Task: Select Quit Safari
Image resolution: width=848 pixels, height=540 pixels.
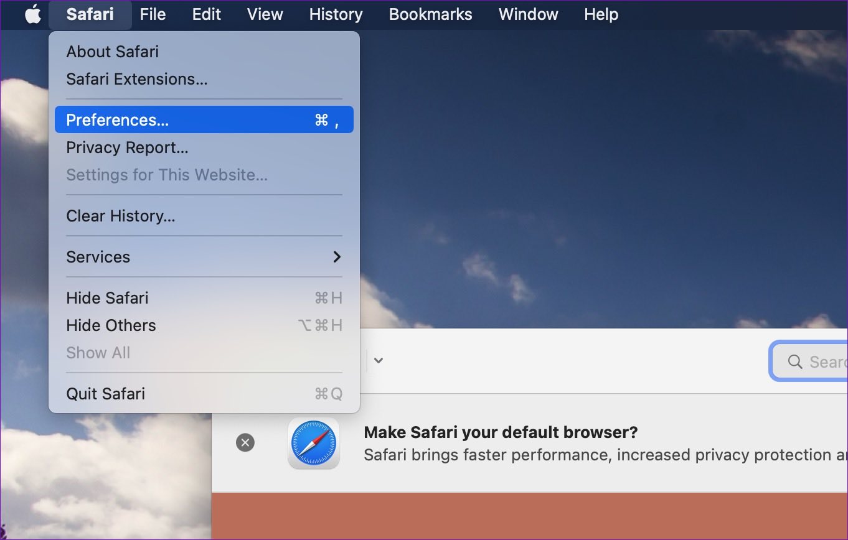Action: (x=204, y=394)
